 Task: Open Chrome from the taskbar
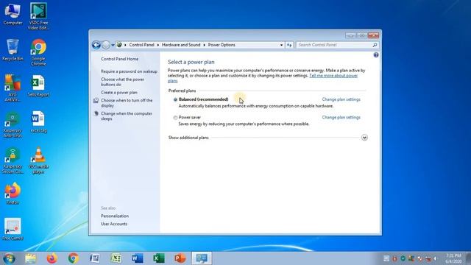coord(74,258)
